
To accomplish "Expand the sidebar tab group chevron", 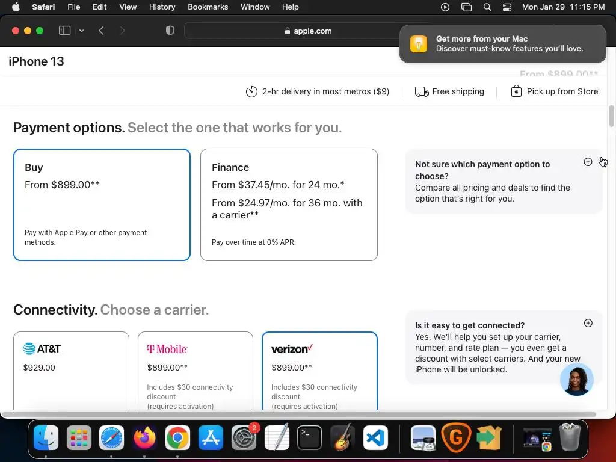I will [82, 31].
